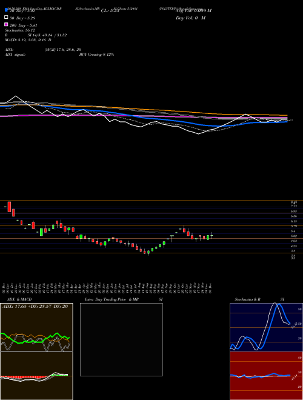
Task: Click the 'ADX: 17.65 +DY: 28.57 -DY: 20' header
Action: (x=35, y=307)
